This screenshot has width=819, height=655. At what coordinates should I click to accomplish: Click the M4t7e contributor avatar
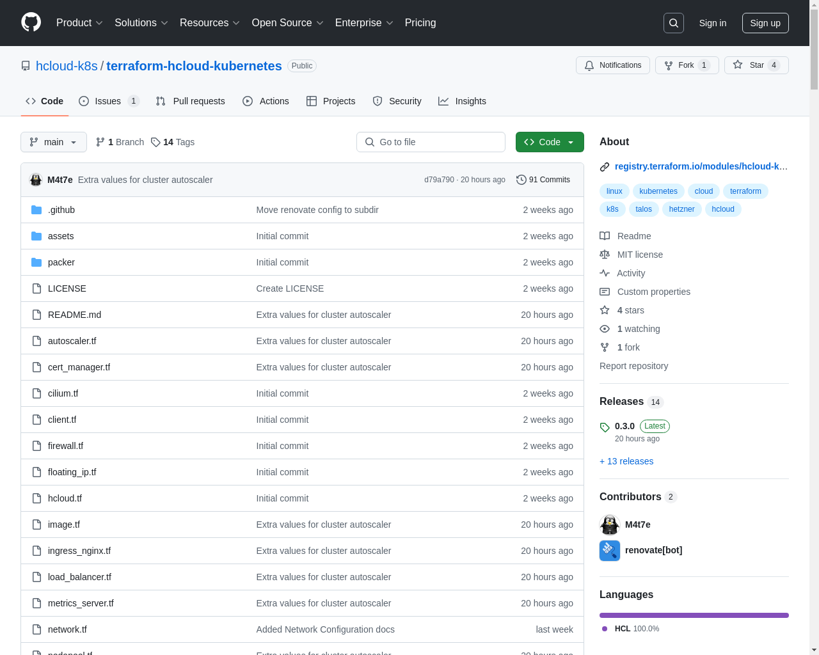[610, 525]
